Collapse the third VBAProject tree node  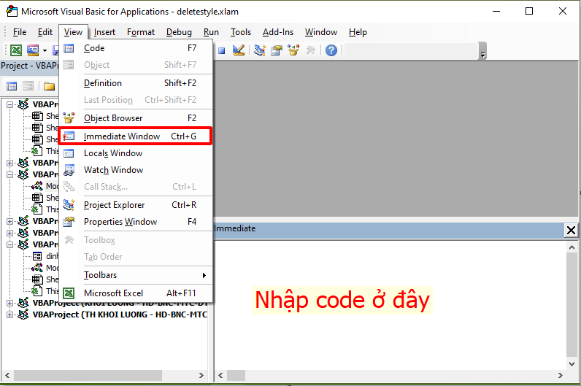click(9, 174)
